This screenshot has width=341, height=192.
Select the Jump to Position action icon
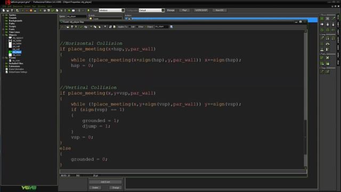(x=322, y=38)
